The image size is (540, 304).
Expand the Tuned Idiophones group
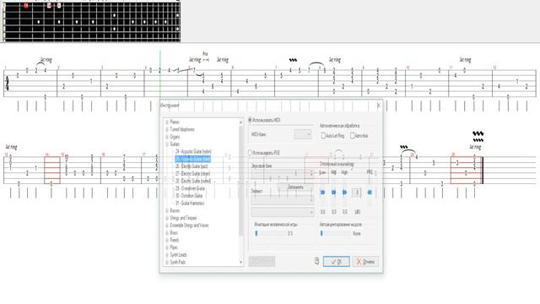tap(167, 129)
